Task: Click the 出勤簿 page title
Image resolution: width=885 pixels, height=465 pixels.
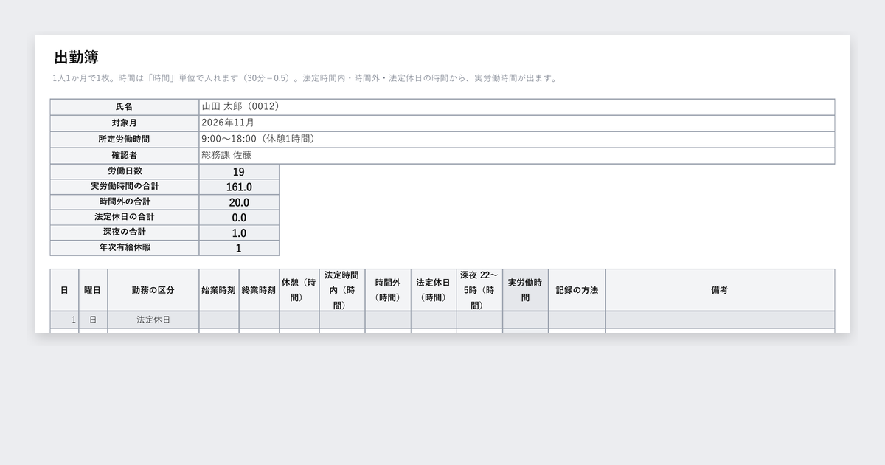Action: point(77,58)
